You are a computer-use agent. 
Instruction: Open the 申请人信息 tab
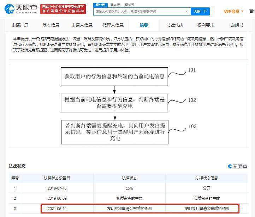(x=82, y=25)
